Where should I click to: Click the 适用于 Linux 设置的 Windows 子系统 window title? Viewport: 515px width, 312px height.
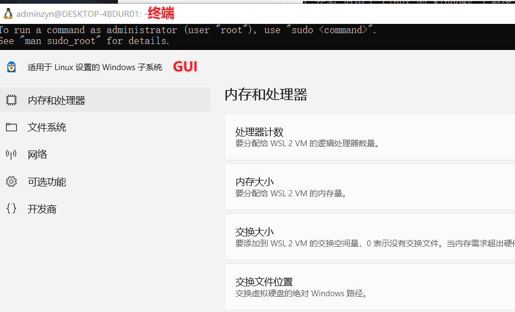95,67
